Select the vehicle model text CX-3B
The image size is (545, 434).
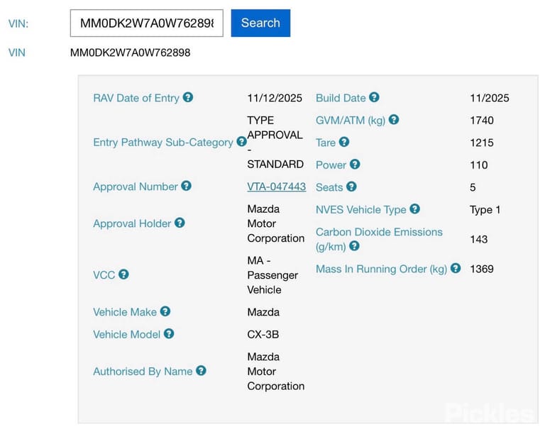coord(263,335)
